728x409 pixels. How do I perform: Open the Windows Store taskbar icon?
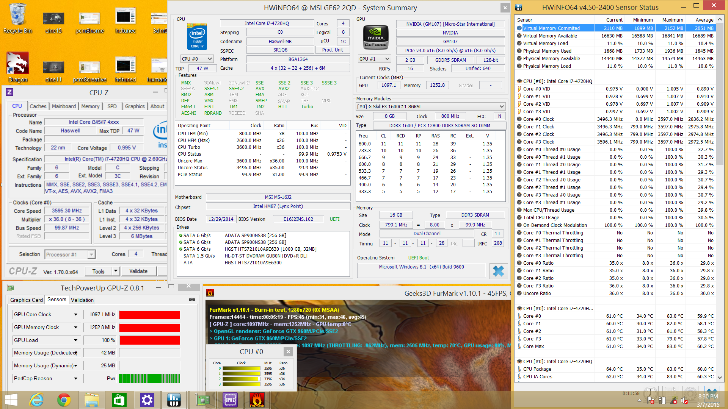pos(119,400)
